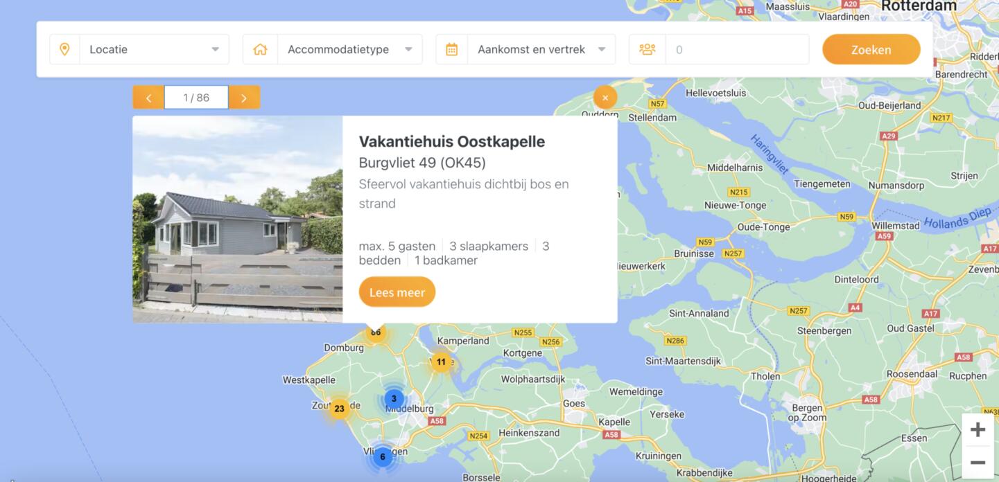The height and width of the screenshot is (482, 999).
Task: Select the map cluster marker 23
Action: (x=339, y=409)
